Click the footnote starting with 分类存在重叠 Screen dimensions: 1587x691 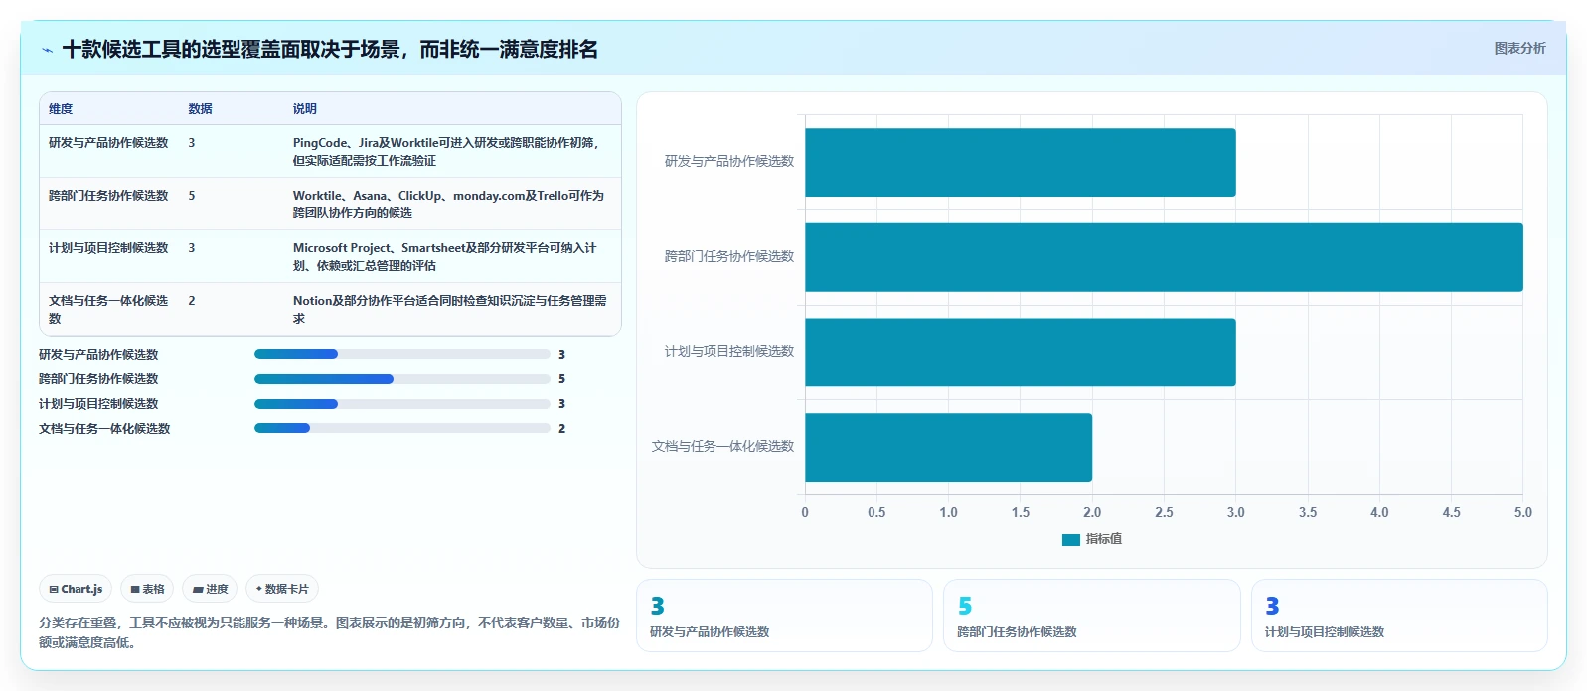[329, 632]
